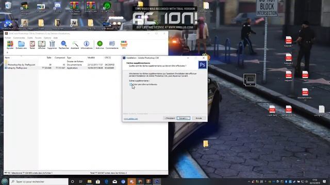330x185 pixels.
Task: Select the parent folder '..' row
Action: (x=60, y=62)
